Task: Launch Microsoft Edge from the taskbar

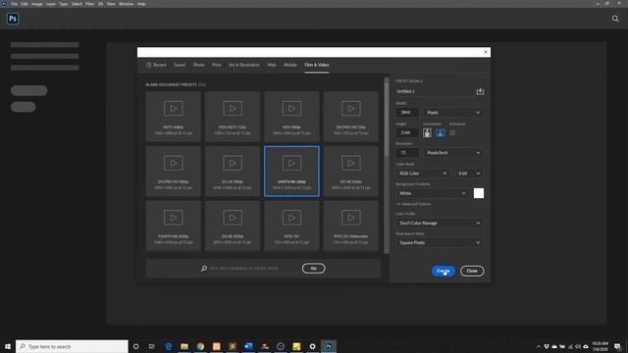Action: pyautogui.click(x=168, y=346)
